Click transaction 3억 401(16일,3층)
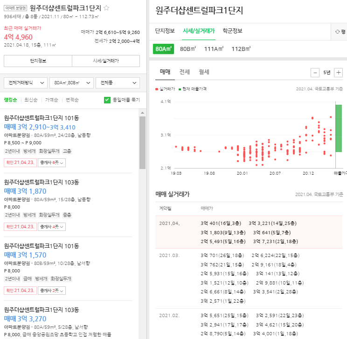The height and width of the screenshot is (339, 347). click(221, 224)
